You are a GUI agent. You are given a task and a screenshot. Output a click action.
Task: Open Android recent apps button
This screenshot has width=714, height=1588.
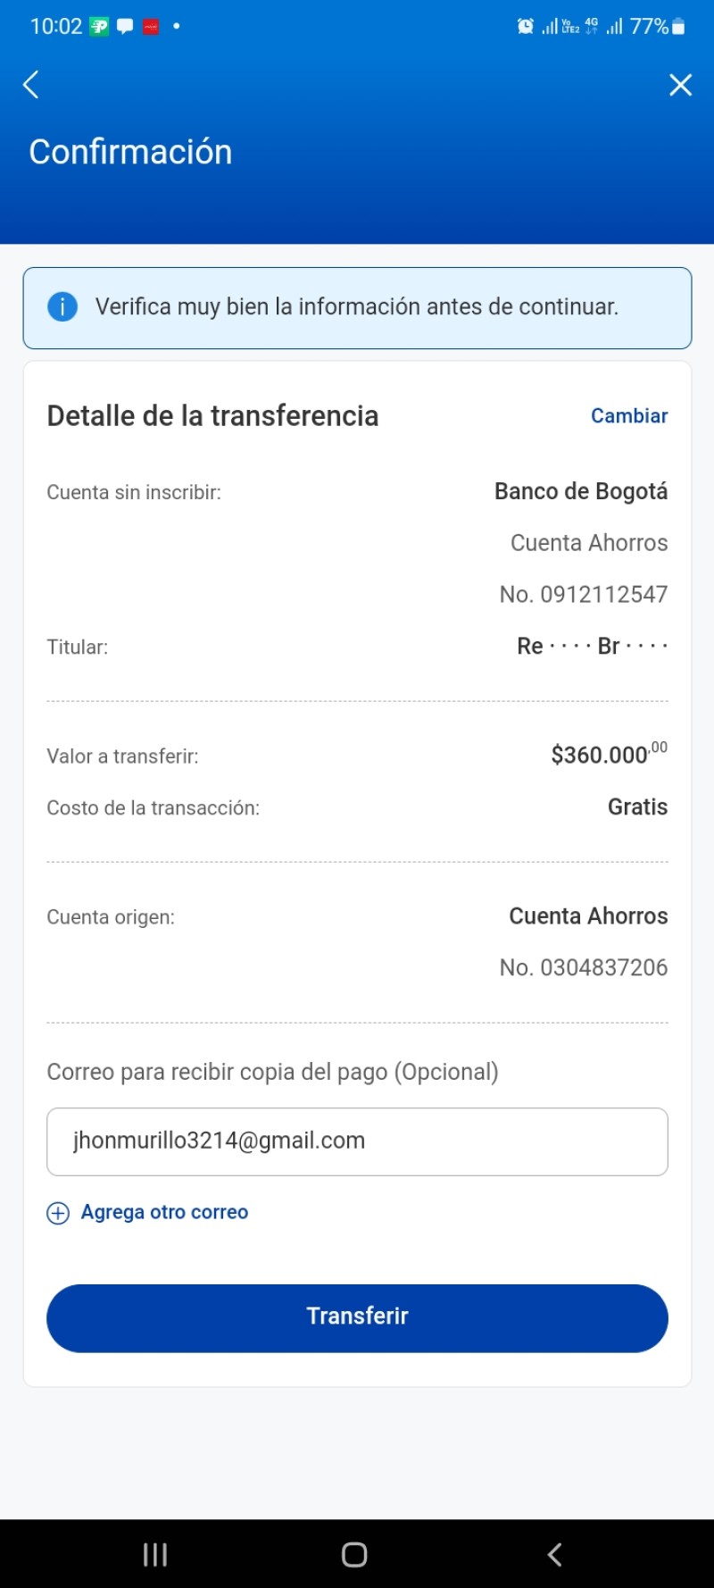pos(155,1555)
